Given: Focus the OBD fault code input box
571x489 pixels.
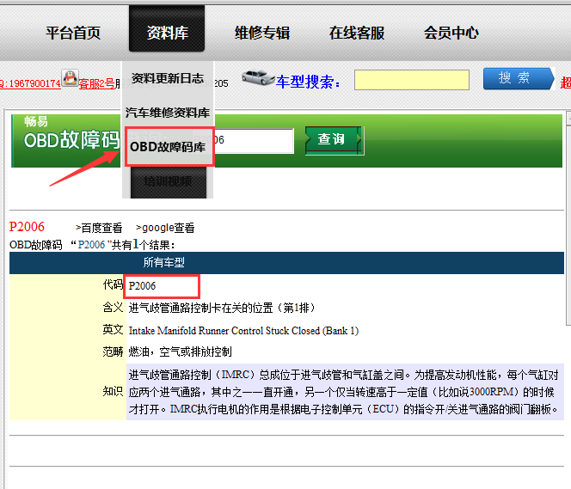Looking at the screenshot, I should (x=254, y=140).
